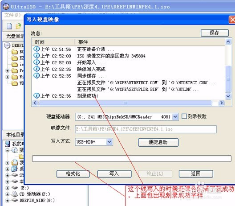Click the 我的 computer icon in local tree
Viewport: 235px width, 206px height.
pos(7,144)
